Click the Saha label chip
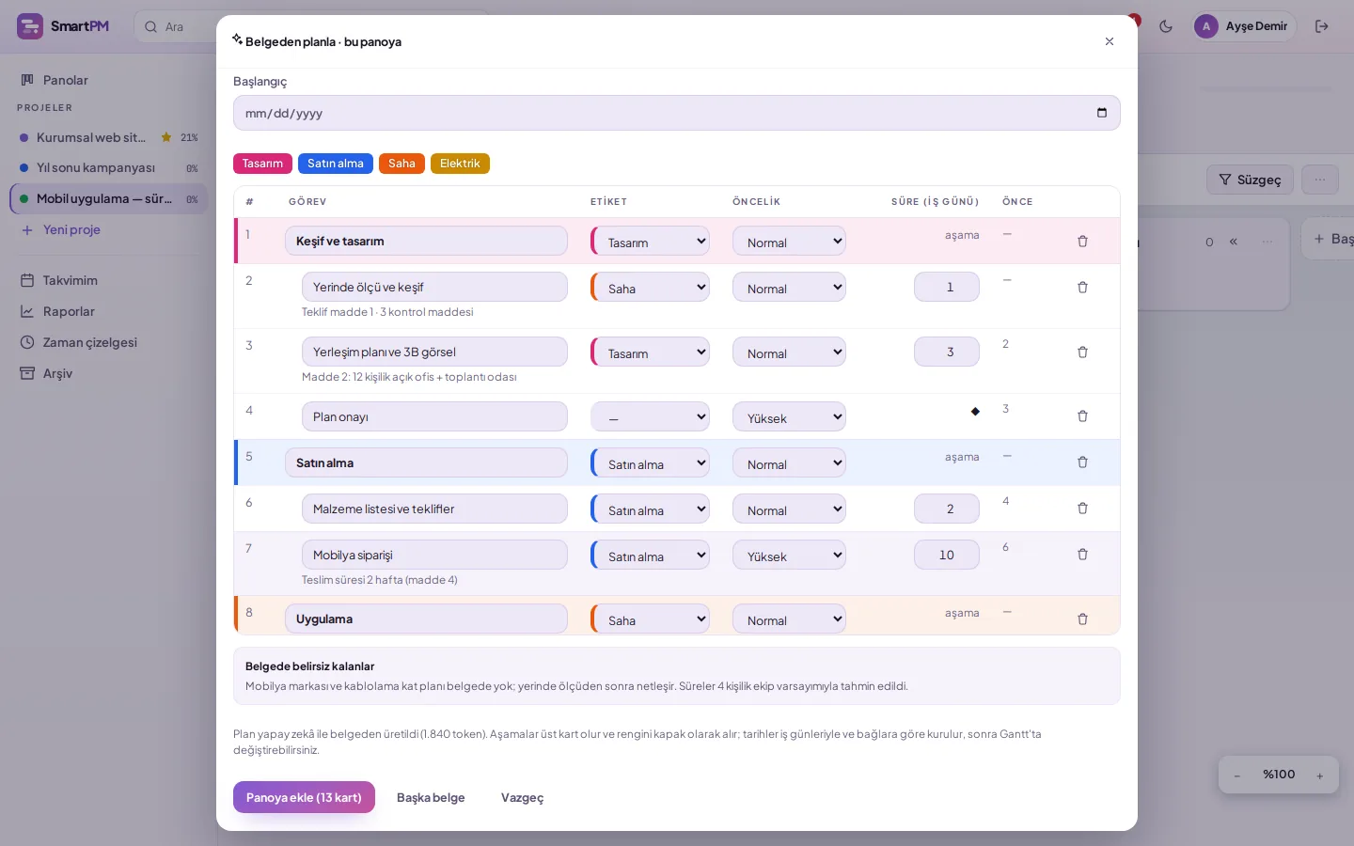This screenshot has height=846, width=1354. click(x=401, y=164)
